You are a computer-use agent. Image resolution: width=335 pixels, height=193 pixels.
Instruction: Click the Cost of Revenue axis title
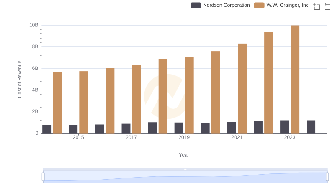pos(19,79)
